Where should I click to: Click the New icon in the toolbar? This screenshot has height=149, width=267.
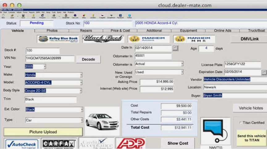pos(3,16)
